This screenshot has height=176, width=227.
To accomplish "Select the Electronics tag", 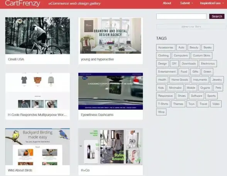I will pos(208,64).
